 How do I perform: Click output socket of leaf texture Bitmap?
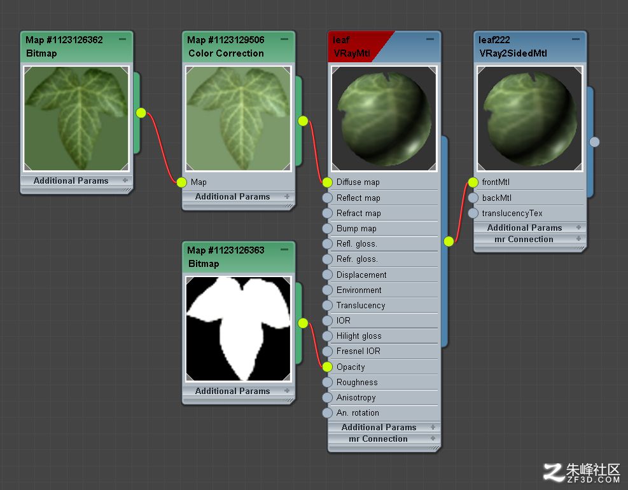coord(141,112)
